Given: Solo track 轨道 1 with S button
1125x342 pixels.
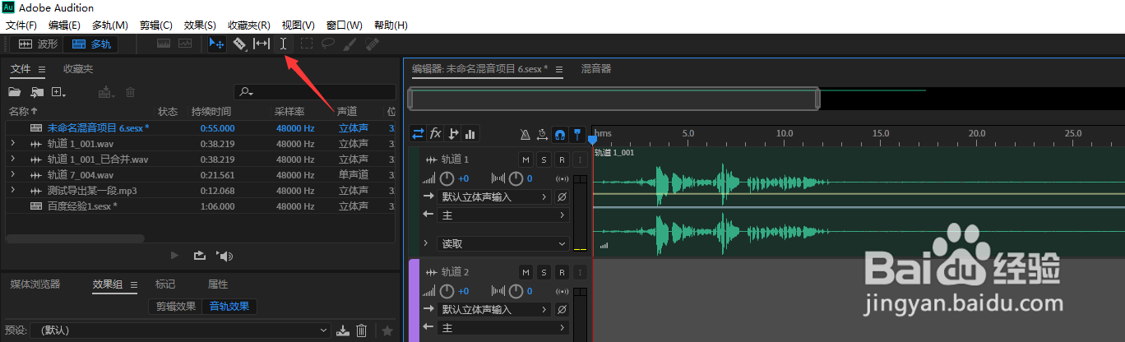Looking at the screenshot, I should click(544, 159).
